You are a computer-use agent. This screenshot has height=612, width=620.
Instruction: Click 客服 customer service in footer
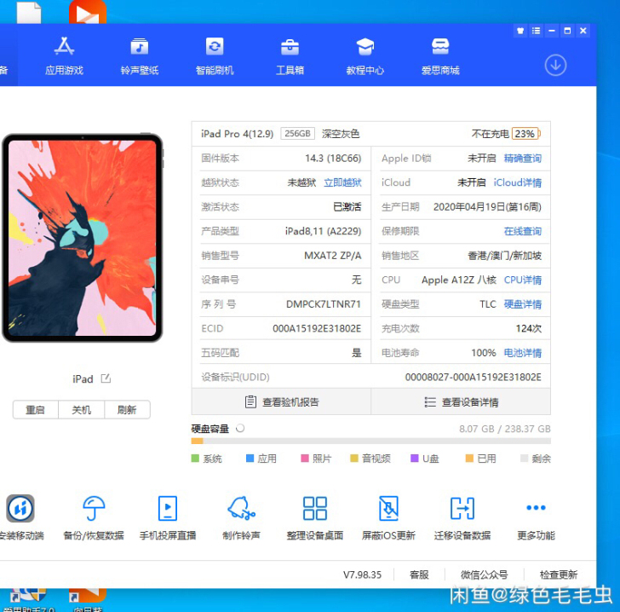(x=419, y=574)
